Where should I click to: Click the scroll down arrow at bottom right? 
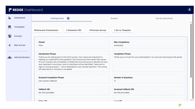pyautogui.click(x=192, y=100)
